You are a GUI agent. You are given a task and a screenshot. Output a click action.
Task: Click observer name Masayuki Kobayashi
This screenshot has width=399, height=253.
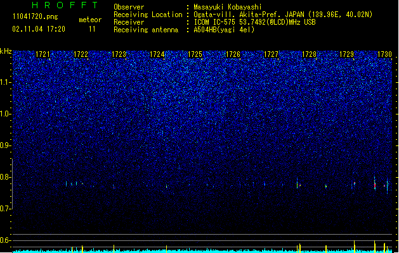[228, 7]
